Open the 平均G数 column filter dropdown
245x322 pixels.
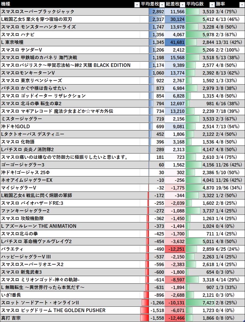pos(212,5)
